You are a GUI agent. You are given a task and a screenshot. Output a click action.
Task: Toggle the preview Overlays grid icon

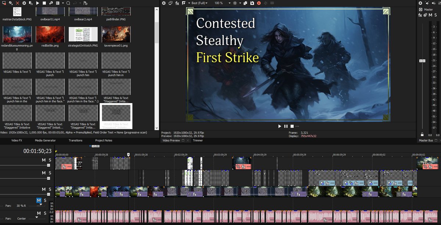click(x=235, y=3)
